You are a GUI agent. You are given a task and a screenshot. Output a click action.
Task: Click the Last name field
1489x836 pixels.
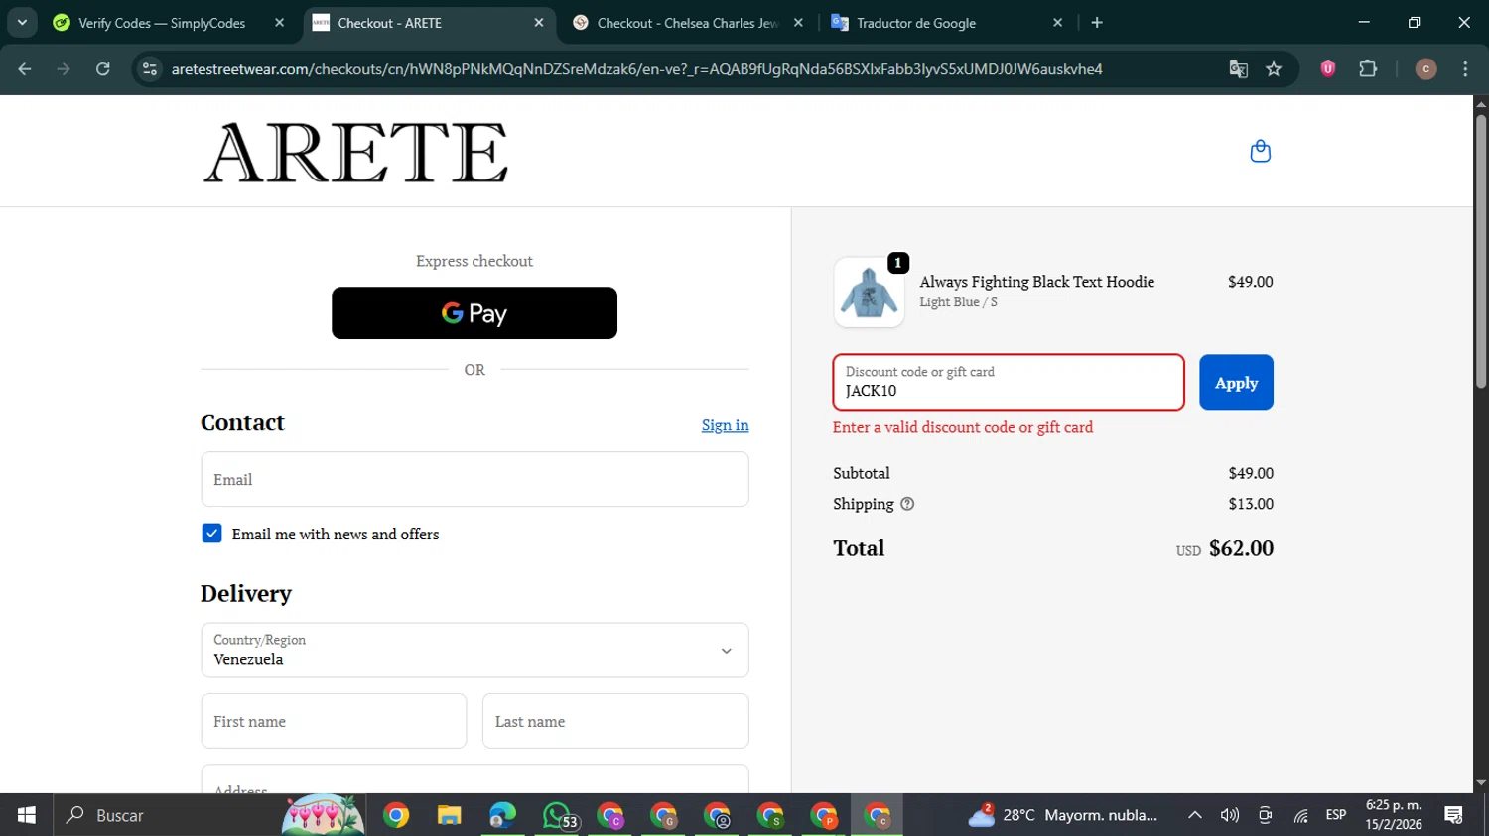tap(615, 721)
